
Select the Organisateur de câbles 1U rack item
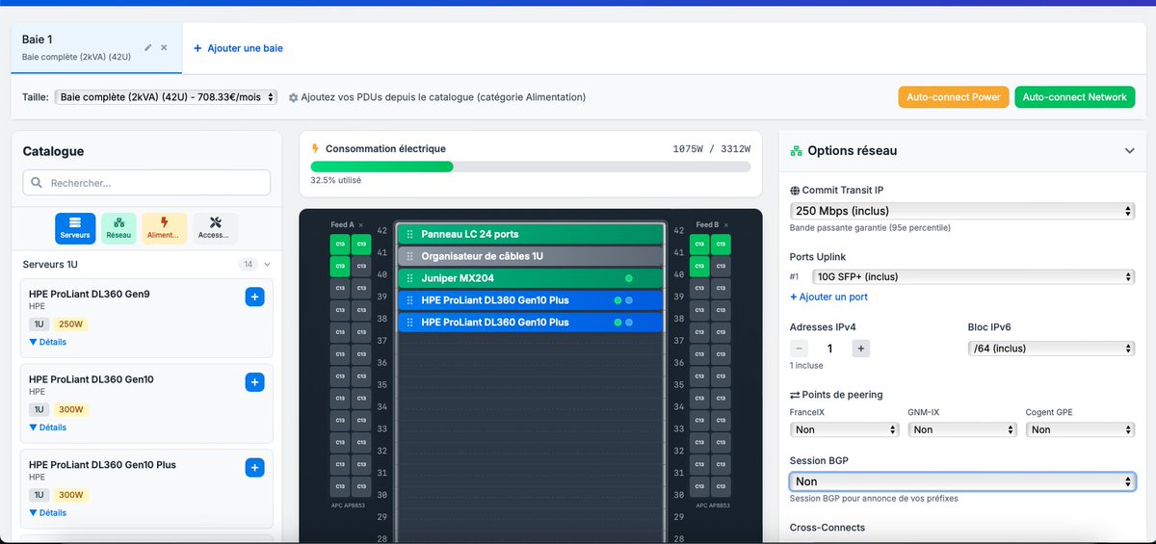tap(531, 256)
